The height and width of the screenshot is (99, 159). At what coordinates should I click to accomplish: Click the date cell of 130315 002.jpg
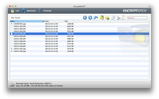coord(51,51)
